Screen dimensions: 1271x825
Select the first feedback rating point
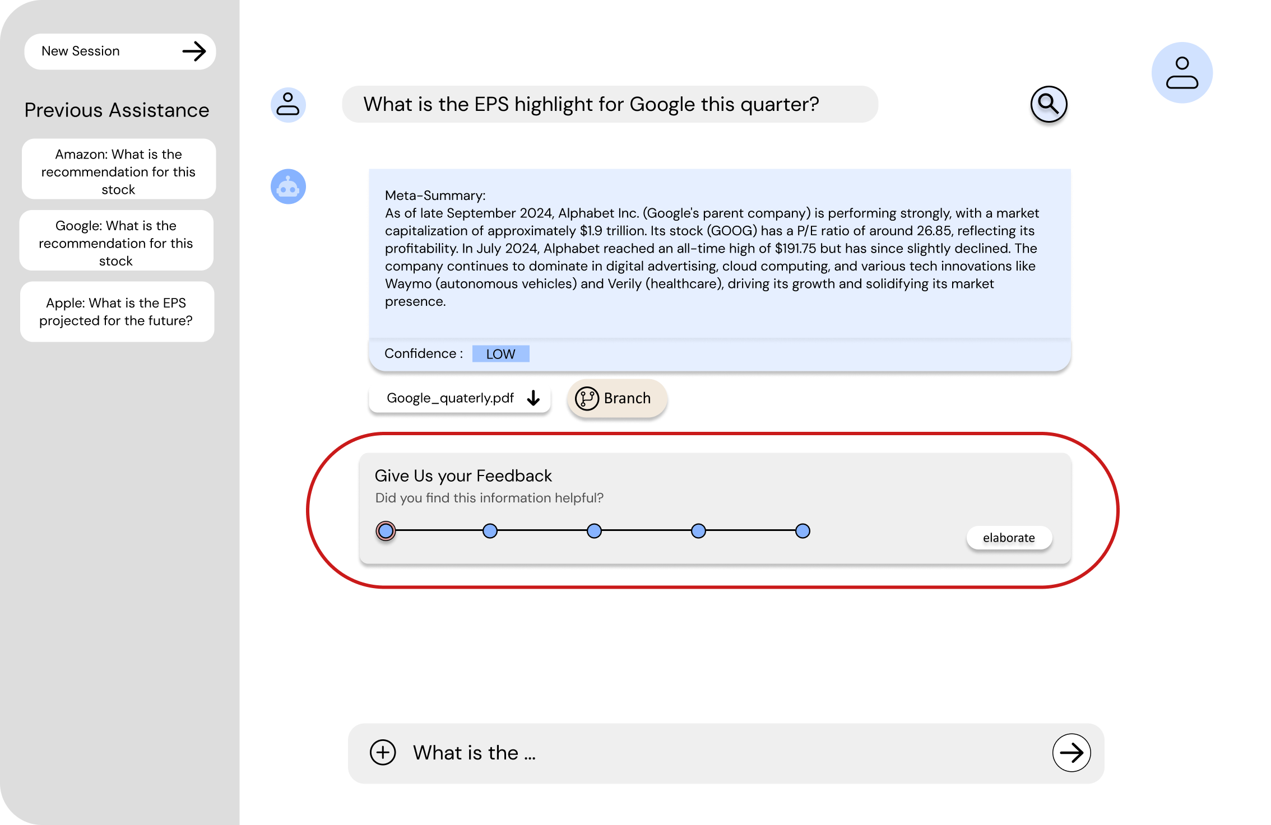(386, 530)
